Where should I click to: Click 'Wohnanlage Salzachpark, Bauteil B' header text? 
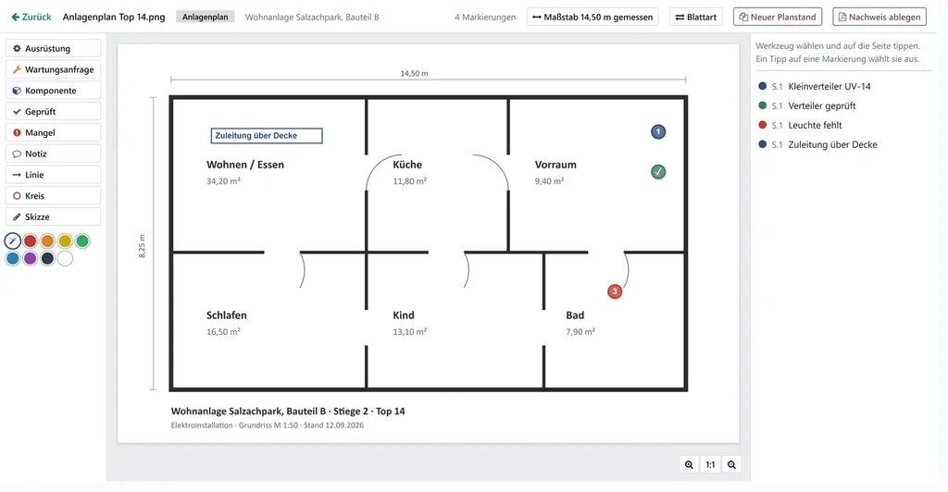pyautogui.click(x=312, y=17)
